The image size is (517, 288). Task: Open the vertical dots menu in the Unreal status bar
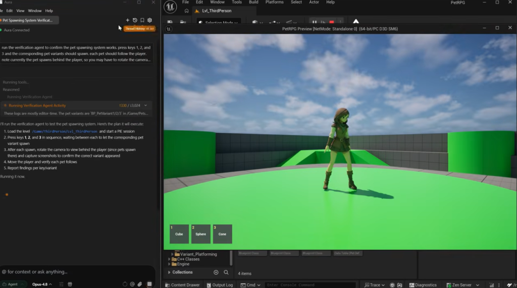point(499,285)
